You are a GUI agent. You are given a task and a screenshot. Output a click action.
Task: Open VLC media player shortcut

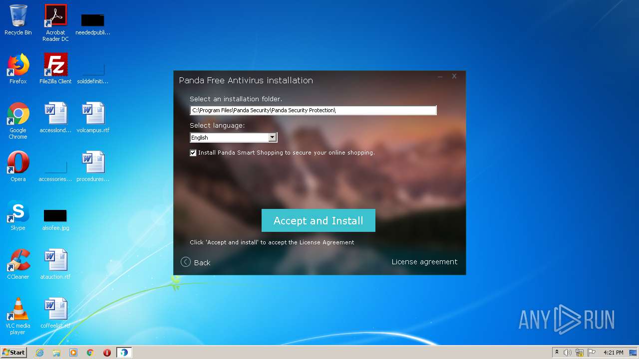coord(18,316)
